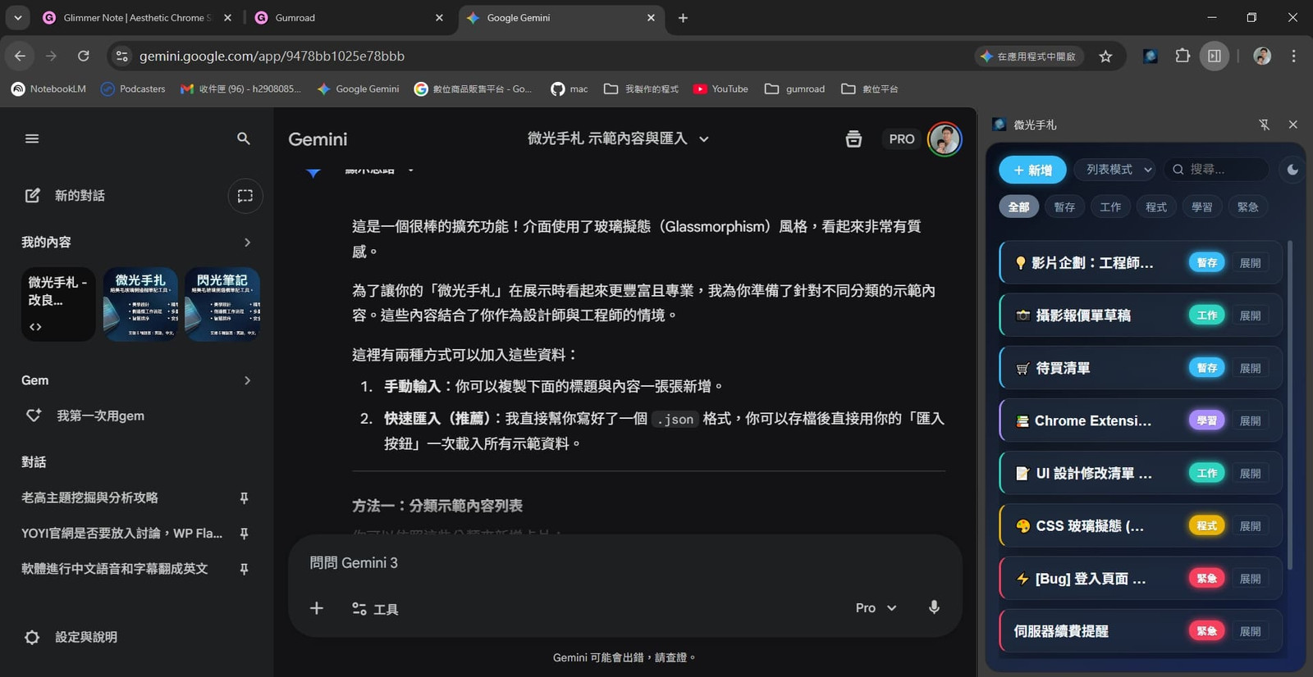Open the blue 微光手札 image thumbnail
The width and height of the screenshot is (1313, 677).
tap(140, 304)
